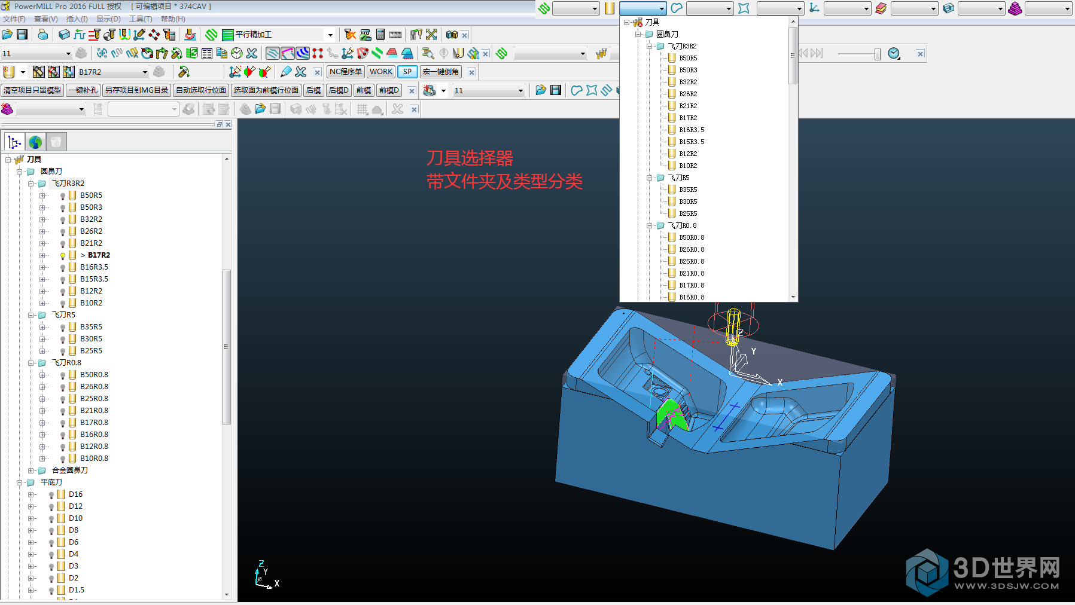Open the toolpath dropdown showing 11
Viewport: 1075px width, 605px height.
(x=68, y=53)
